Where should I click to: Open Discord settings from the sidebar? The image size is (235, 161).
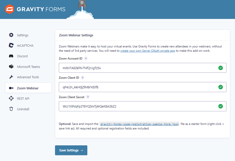point(11,56)
